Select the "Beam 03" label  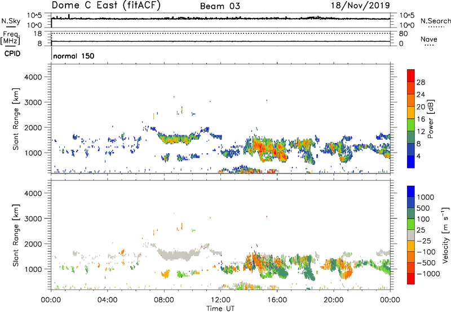(220, 6)
